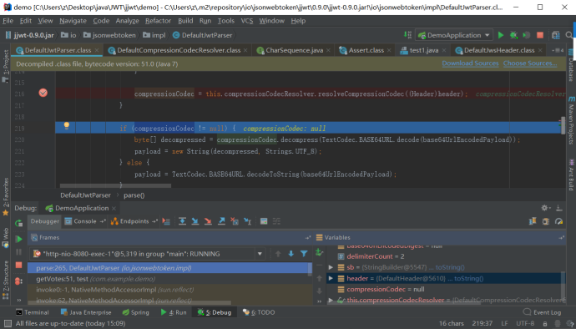Click jsonwebtoken in the breadcrumb bar

tap(109, 35)
